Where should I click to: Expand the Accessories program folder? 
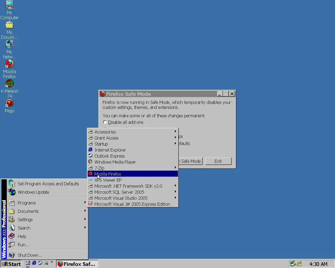point(133,132)
